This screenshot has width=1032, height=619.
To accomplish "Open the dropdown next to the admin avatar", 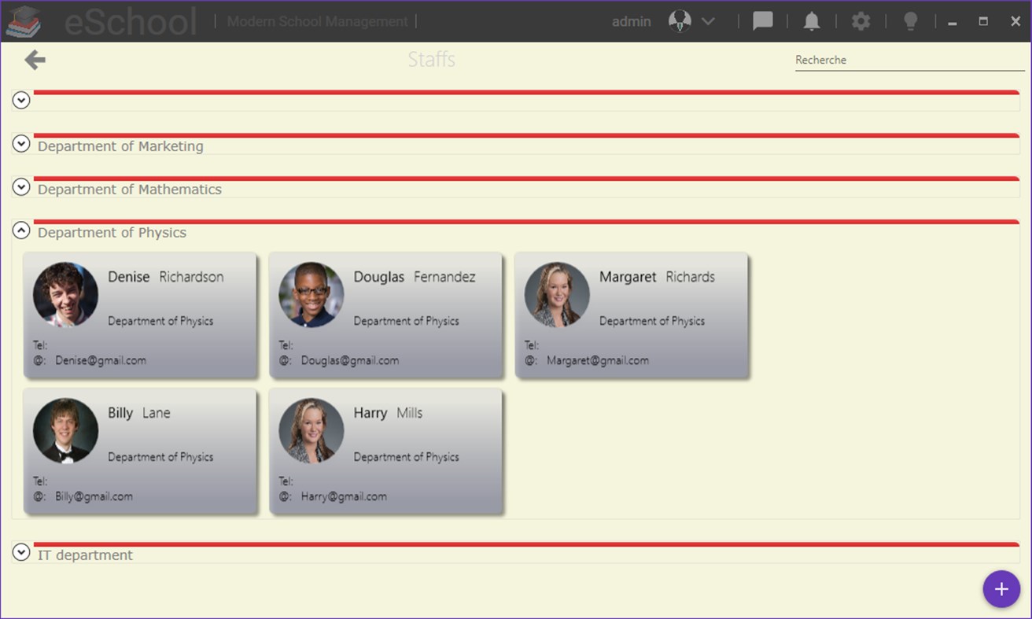I will pyautogui.click(x=706, y=21).
